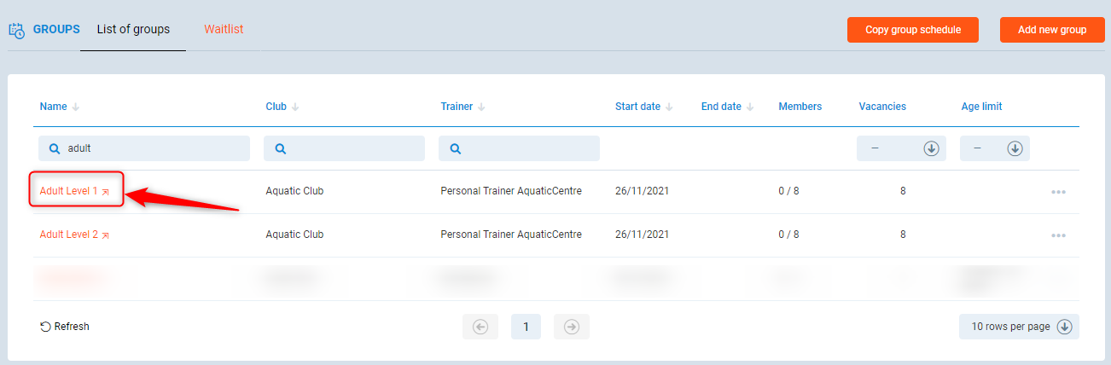This screenshot has width=1111, height=365.
Task: Click the Copy group schedule button
Action: [912, 30]
